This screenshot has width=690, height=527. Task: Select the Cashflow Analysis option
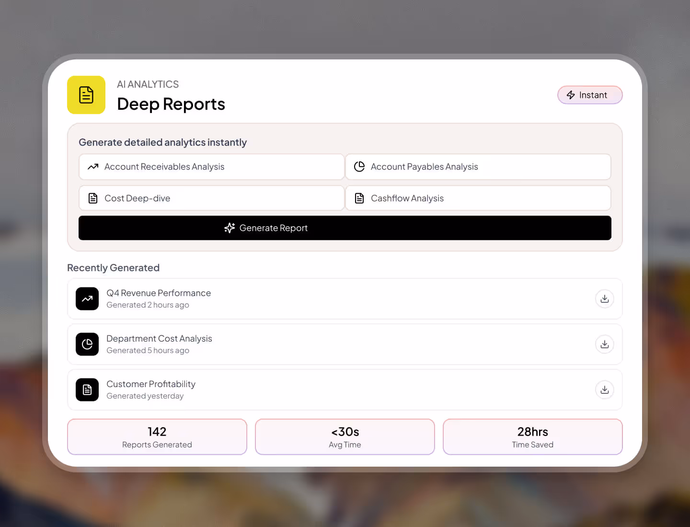478,198
